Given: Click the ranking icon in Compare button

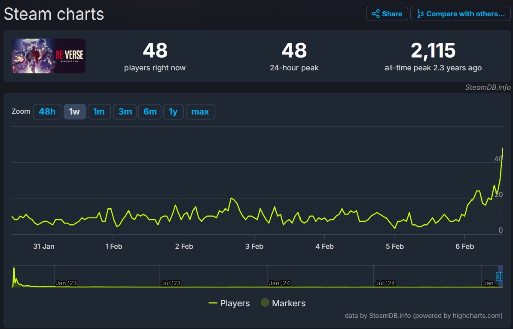Looking at the screenshot, I should (420, 14).
